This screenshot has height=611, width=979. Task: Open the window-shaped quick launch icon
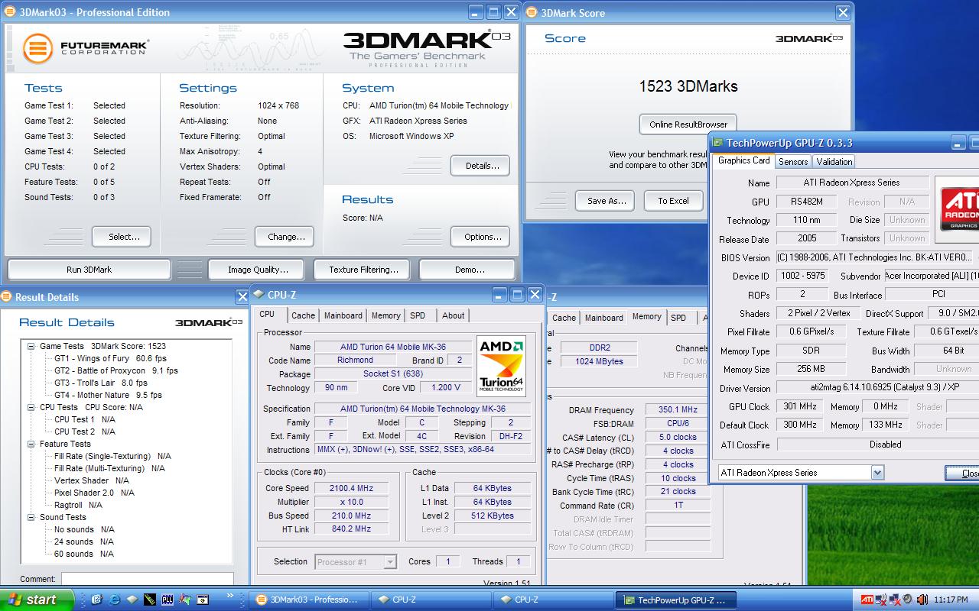[x=203, y=600]
